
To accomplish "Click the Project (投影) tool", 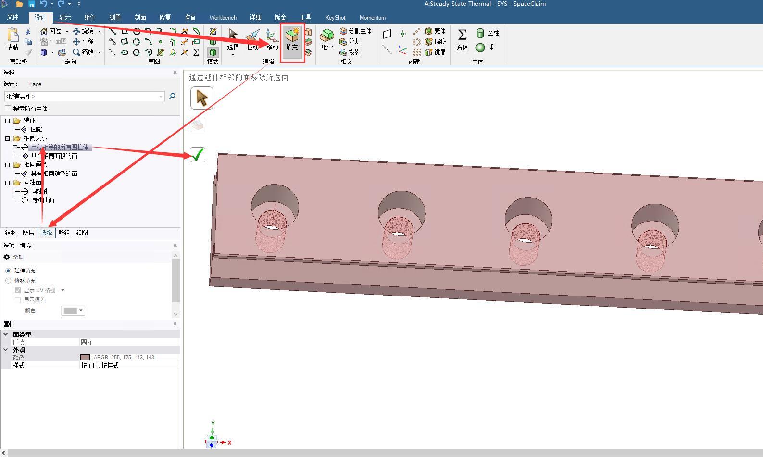I will pos(350,52).
